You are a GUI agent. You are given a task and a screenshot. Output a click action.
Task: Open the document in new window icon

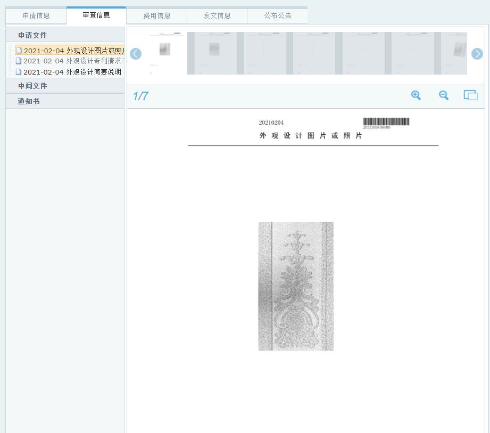(470, 95)
